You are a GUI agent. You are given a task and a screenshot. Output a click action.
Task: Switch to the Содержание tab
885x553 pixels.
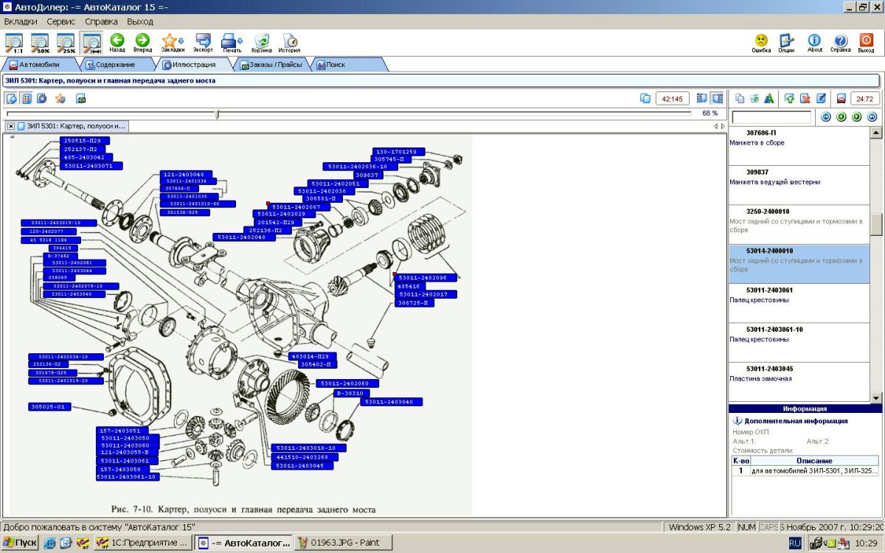(116, 65)
